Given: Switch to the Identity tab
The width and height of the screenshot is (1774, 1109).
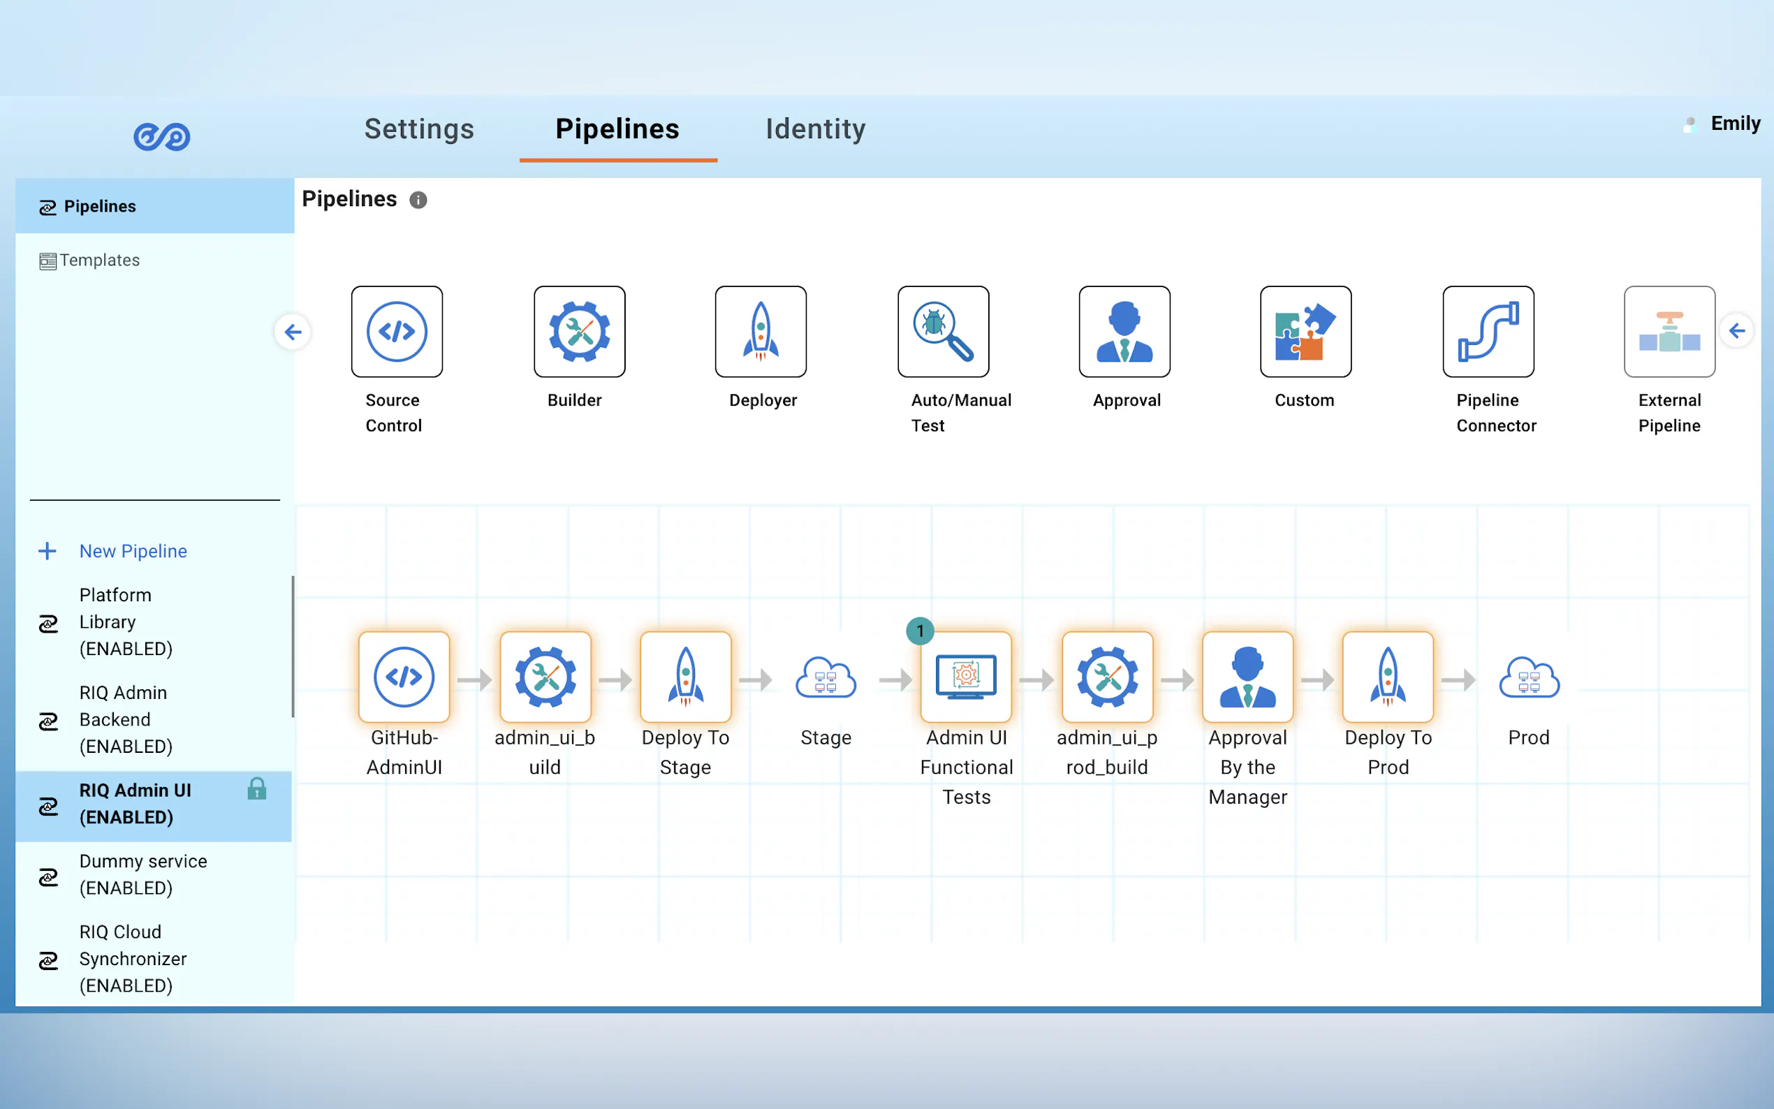Looking at the screenshot, I should coord(816,129).
